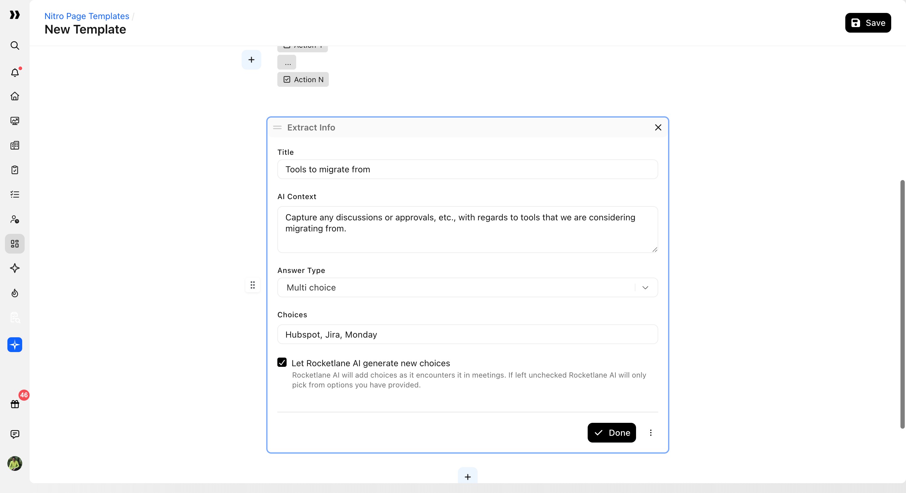Open the chat message icon
This screenshot has height=493, width=906.
coord(15,434)
